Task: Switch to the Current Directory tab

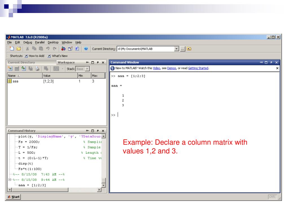Action: click(21, 62)
